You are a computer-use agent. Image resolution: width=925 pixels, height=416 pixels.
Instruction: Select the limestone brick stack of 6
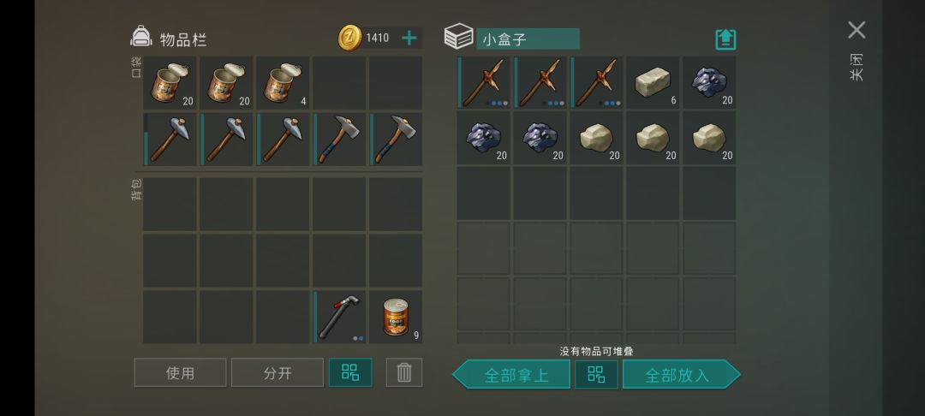[653, 82]
